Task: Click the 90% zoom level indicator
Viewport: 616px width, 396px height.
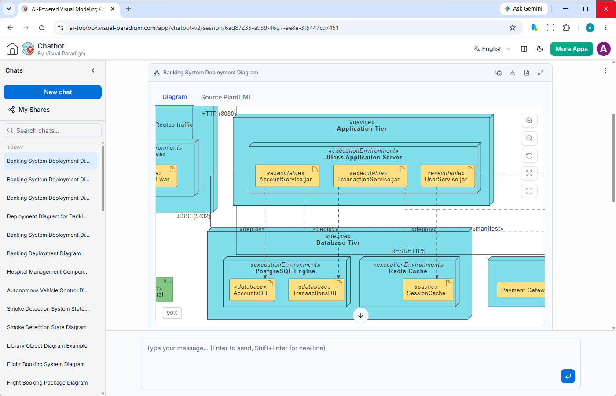Action: (x=172, y=313)
